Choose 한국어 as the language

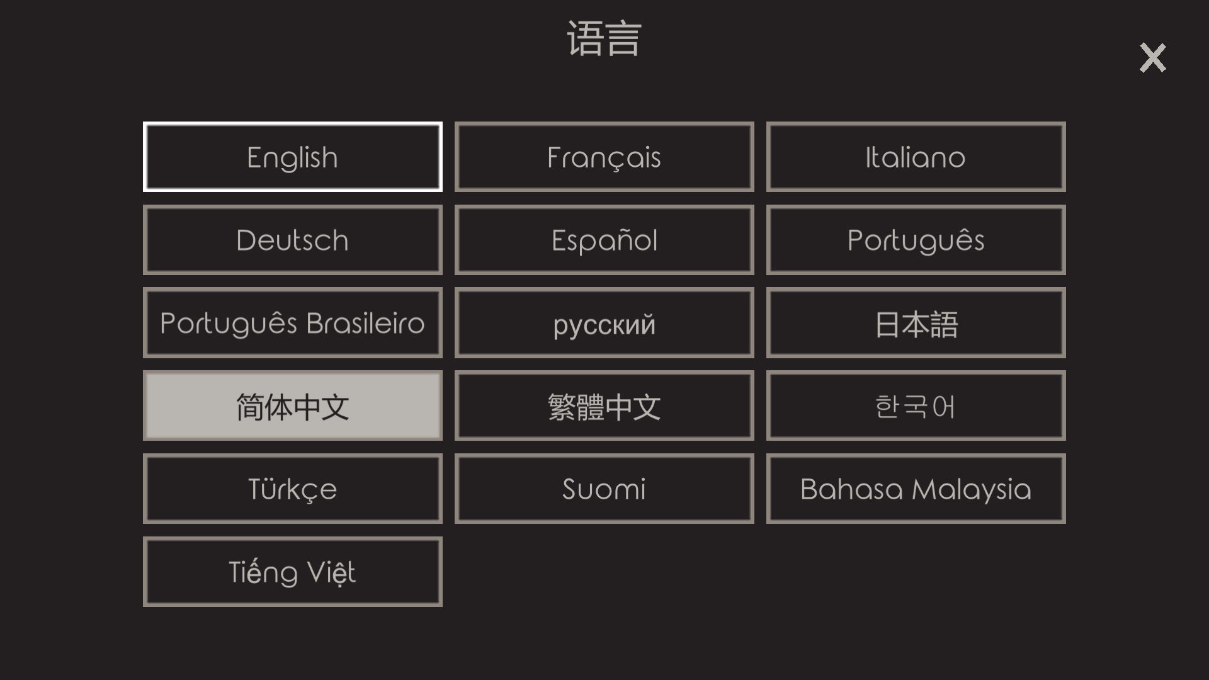tap(916, 406)
